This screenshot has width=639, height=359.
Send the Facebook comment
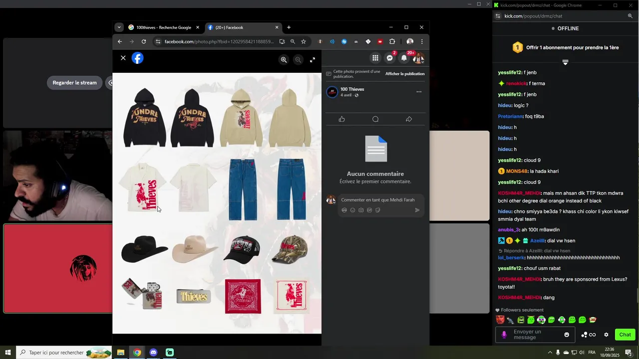[x=417, y=210]
